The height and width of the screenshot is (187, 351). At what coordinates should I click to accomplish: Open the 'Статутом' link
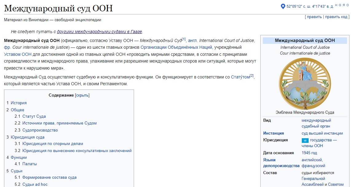tap(240, 77)
